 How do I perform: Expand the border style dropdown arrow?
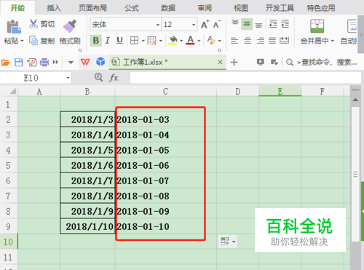click(143, 41)
